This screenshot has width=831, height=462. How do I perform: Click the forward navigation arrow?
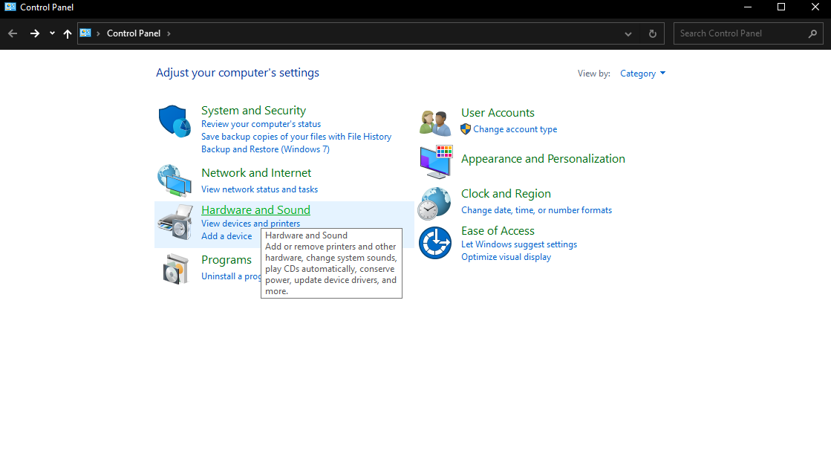(34, 33)
